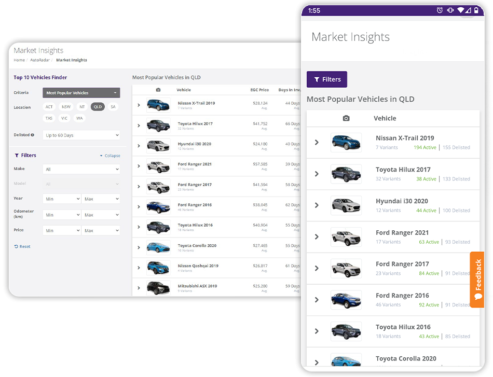Select WA location chip
This screenshot has height=377, width=493.
[79, 118]
